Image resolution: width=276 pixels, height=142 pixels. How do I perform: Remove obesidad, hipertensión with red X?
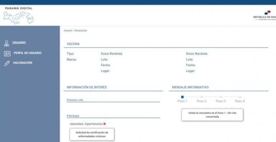tap(105, 124)
